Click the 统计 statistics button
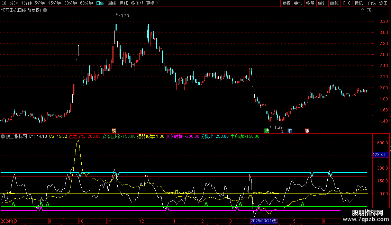The height and width of the screenshot is (225, 391). [322, 3]
